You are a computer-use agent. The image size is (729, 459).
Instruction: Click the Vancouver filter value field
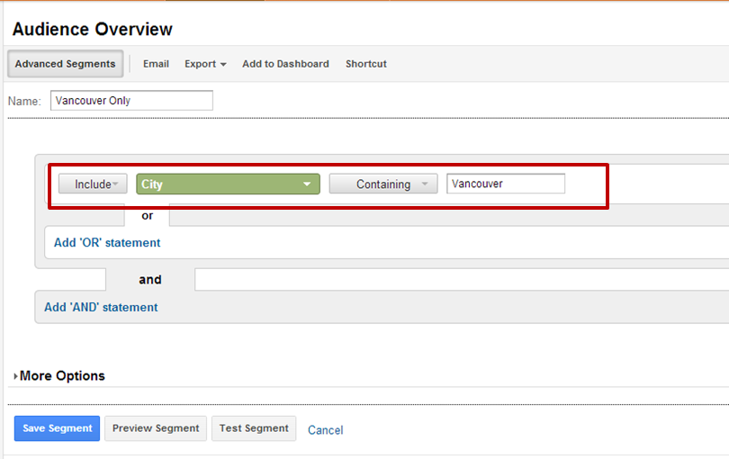point(505,184)
